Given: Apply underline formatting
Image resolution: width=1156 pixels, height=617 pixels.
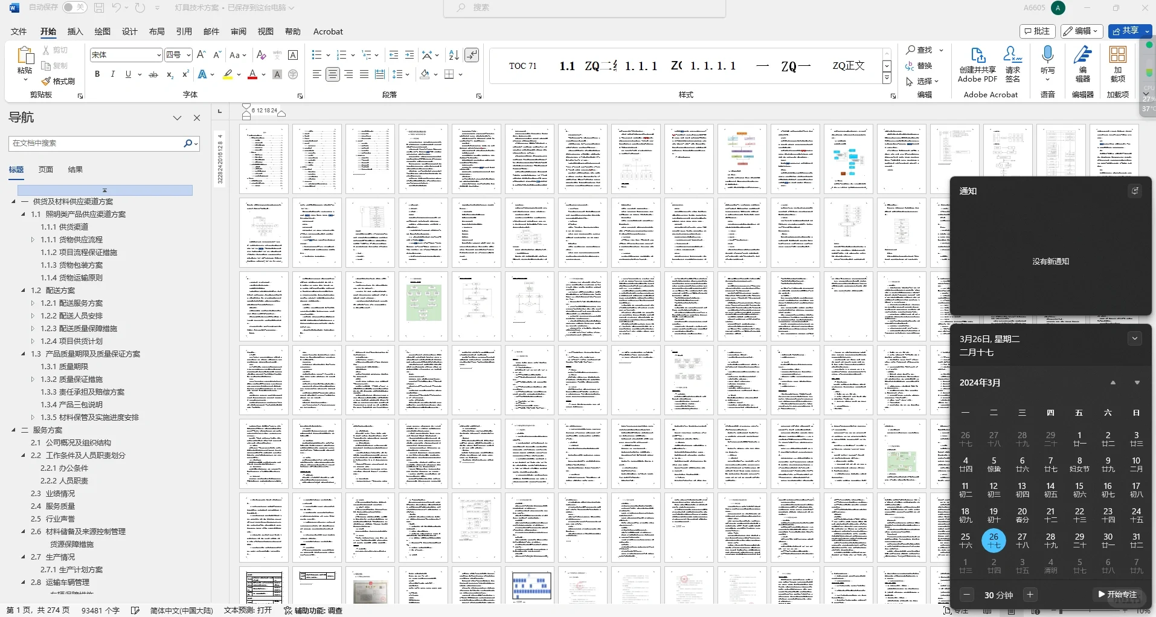Looking at the screenshot, I should click(x=128, y=74).
